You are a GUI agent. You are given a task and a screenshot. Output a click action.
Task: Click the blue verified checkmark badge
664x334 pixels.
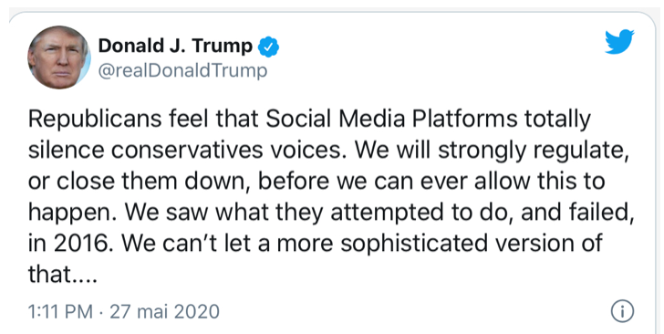[268, 47]
